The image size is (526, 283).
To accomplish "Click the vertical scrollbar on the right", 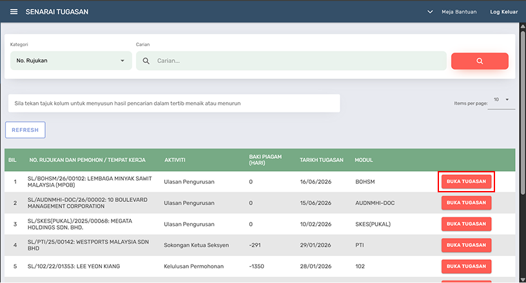I will pos(523,112).
